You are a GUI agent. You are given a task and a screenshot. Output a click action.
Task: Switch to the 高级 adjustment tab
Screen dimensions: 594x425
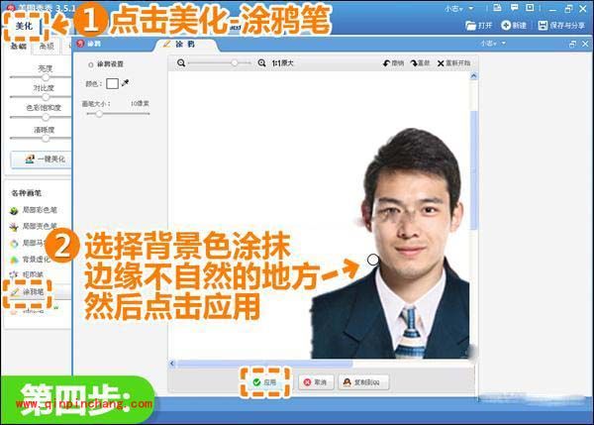47,47
